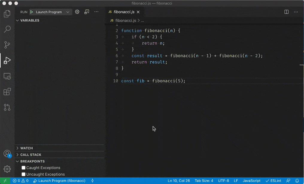Enable the Caught Exceptions checkbox
Viewport: 304px width, 184px height.
(23, 168)
